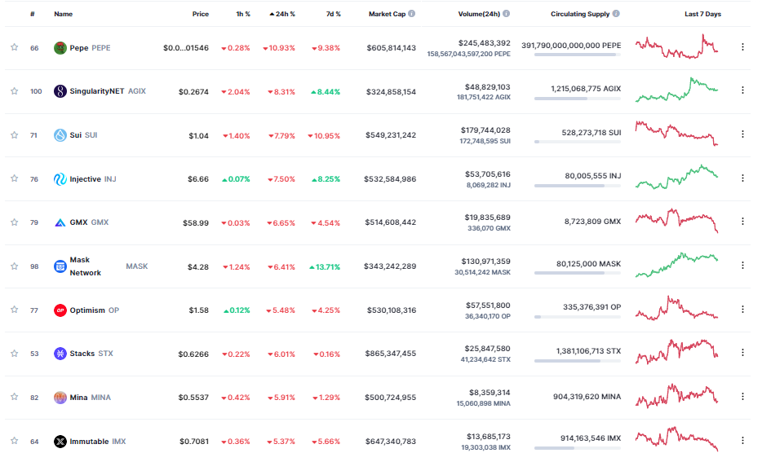Click the Mina coin logo
This screenshot has height=453, width=762.
60,398
